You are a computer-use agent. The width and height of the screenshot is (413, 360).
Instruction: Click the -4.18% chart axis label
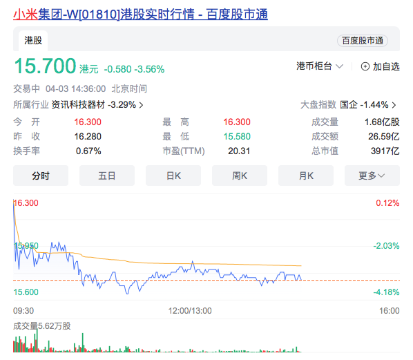tap(386, 292)
